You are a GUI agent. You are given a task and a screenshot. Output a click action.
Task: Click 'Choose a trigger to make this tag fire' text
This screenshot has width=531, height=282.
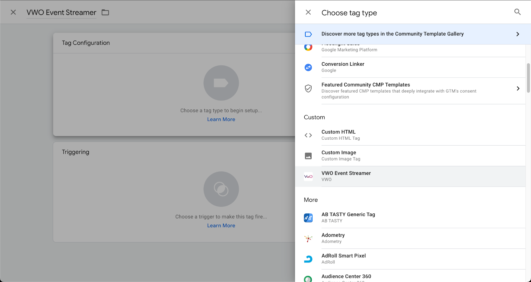(221, 217)
